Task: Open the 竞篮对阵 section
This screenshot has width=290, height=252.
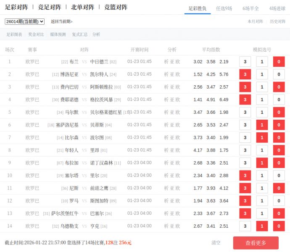Action: [x=116, y=7]
